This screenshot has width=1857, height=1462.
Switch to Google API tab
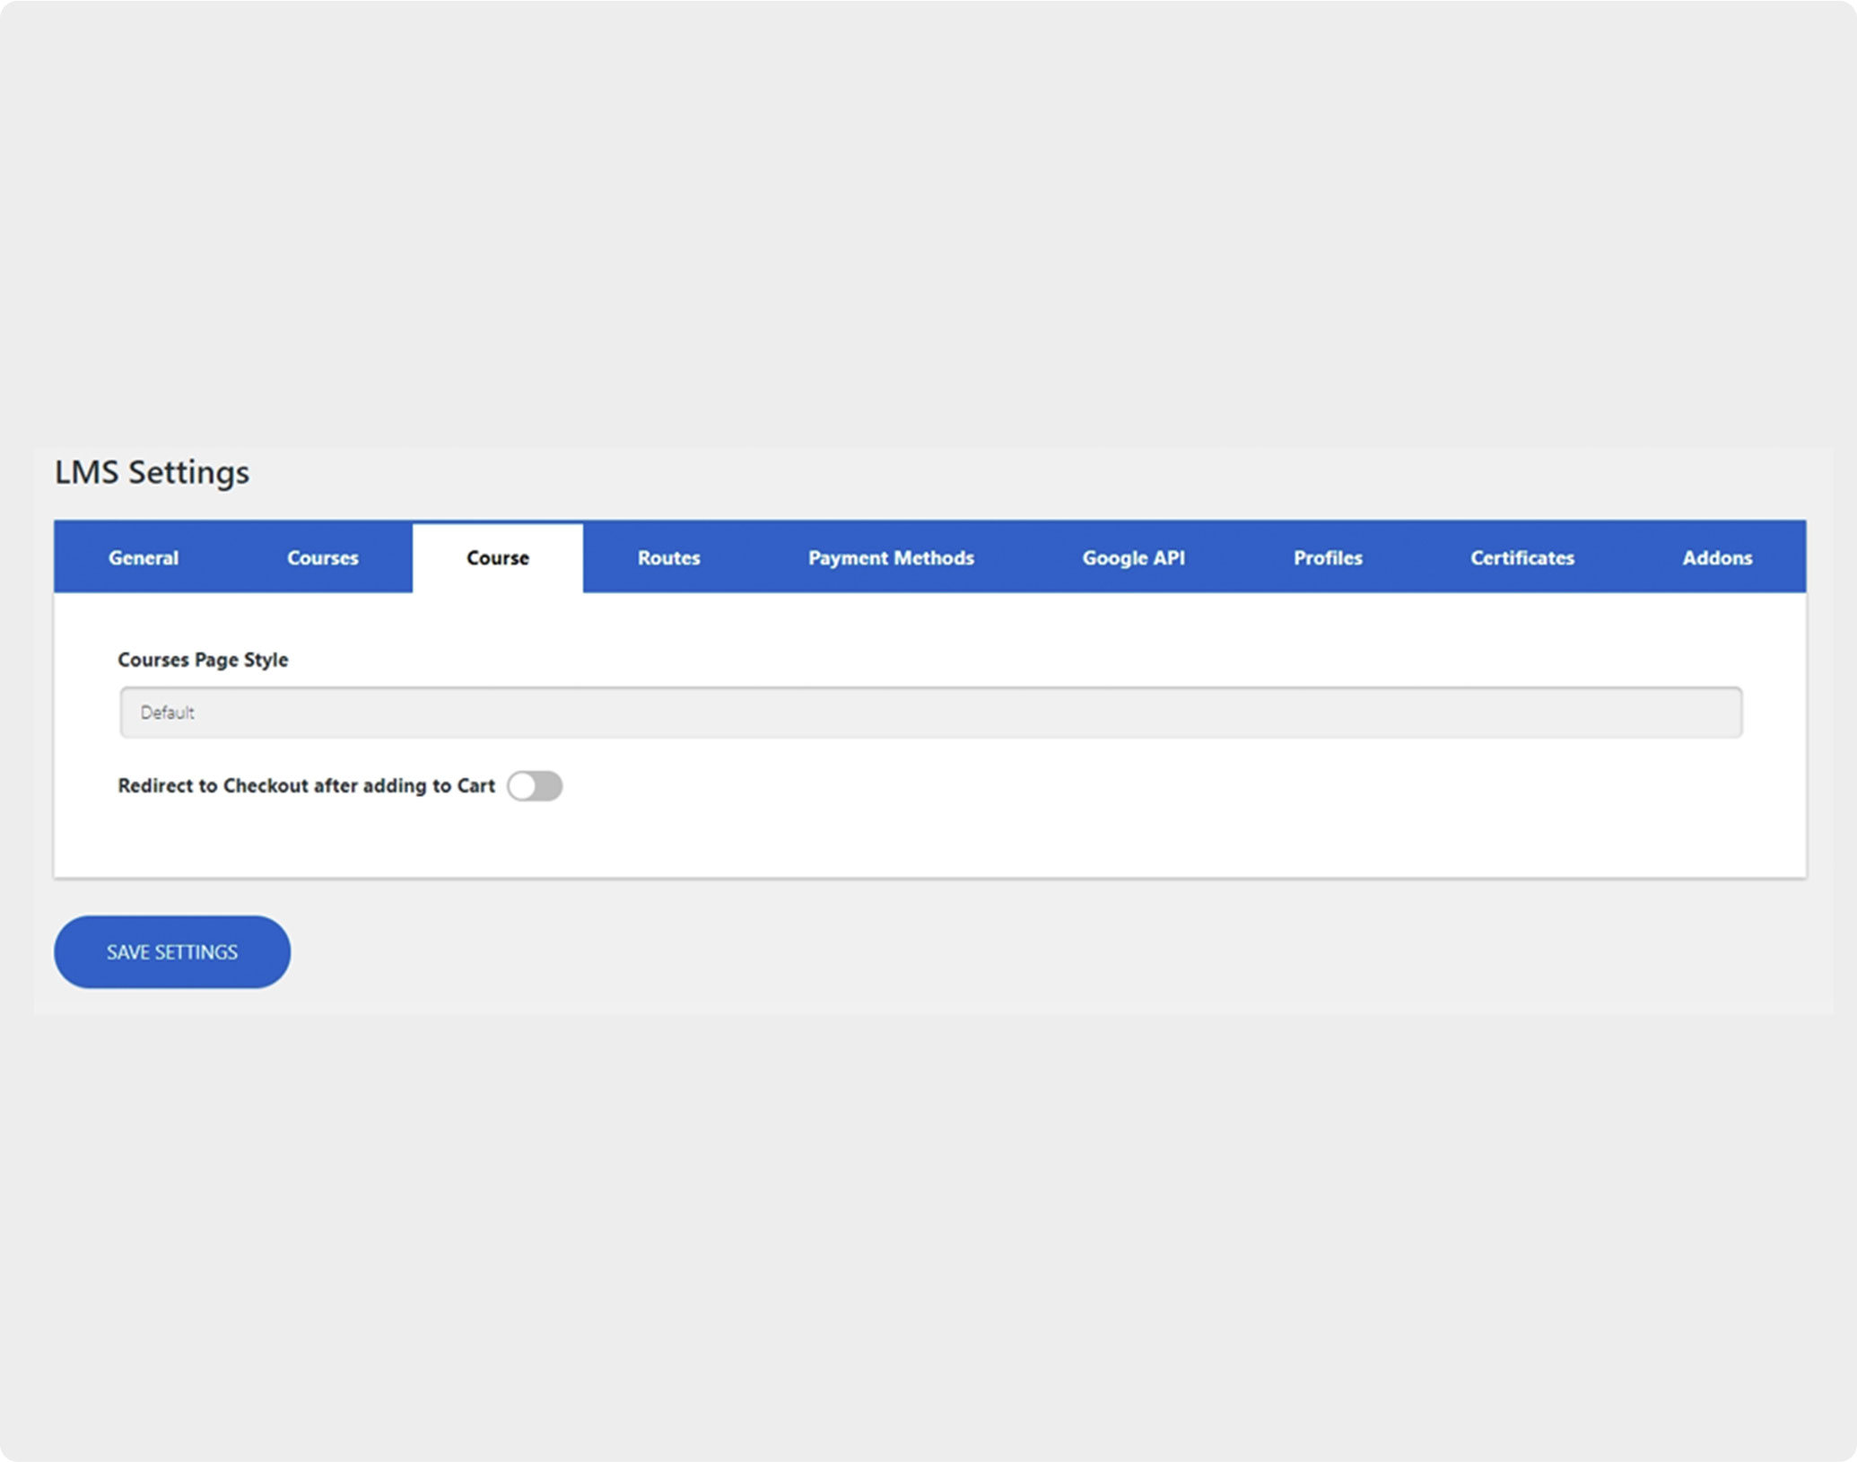coord(1133,557)
